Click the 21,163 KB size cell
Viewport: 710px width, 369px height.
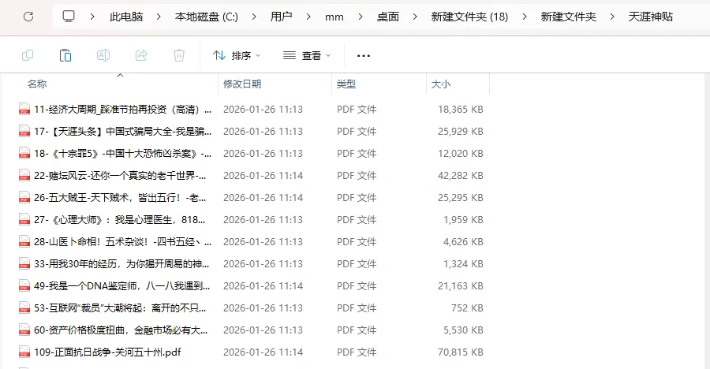tap(461, 285)
